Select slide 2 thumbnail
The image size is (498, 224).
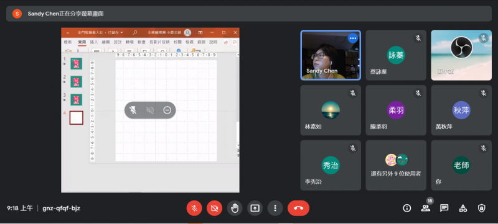click(x=76, y=82)
